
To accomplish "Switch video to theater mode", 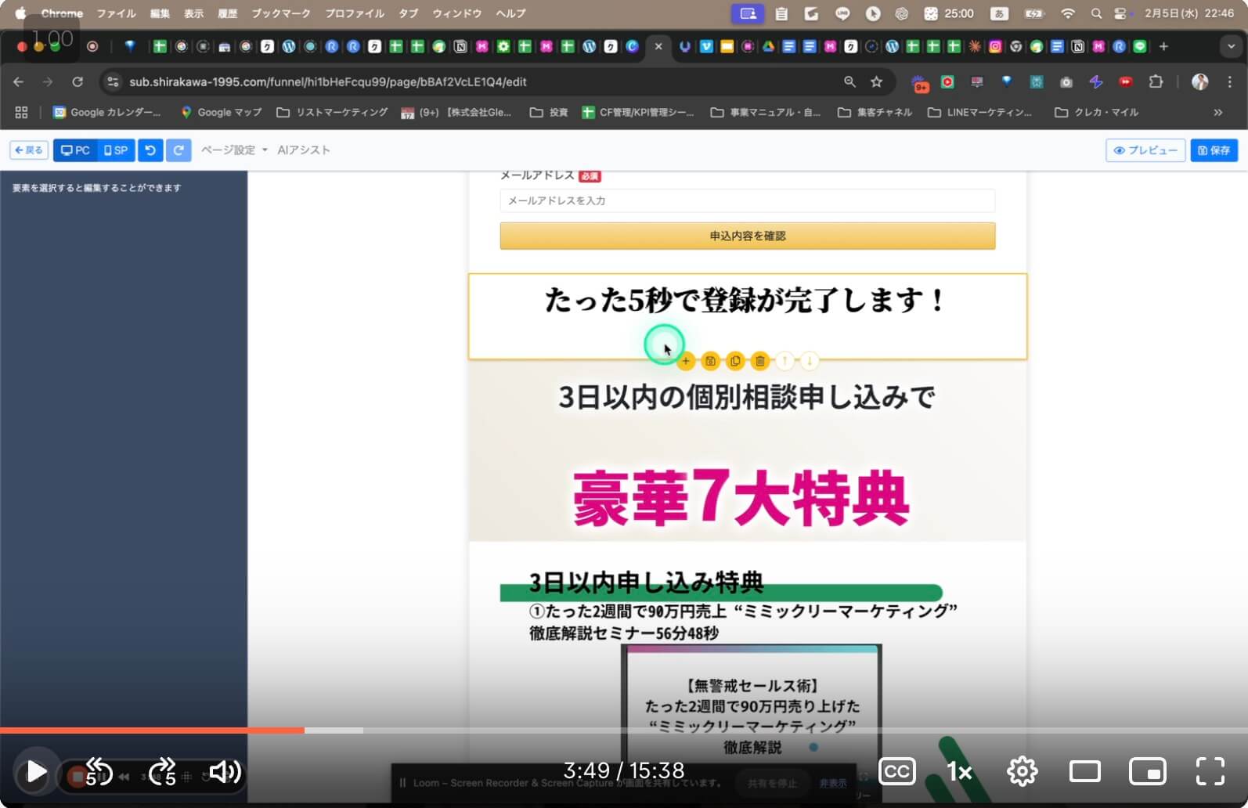I will pyautogui.click(x=1084, y=772).
